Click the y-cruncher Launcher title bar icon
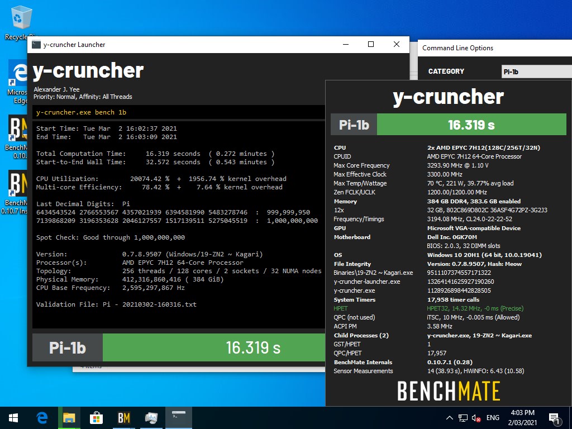572x429 pixels. coord(36,45)
